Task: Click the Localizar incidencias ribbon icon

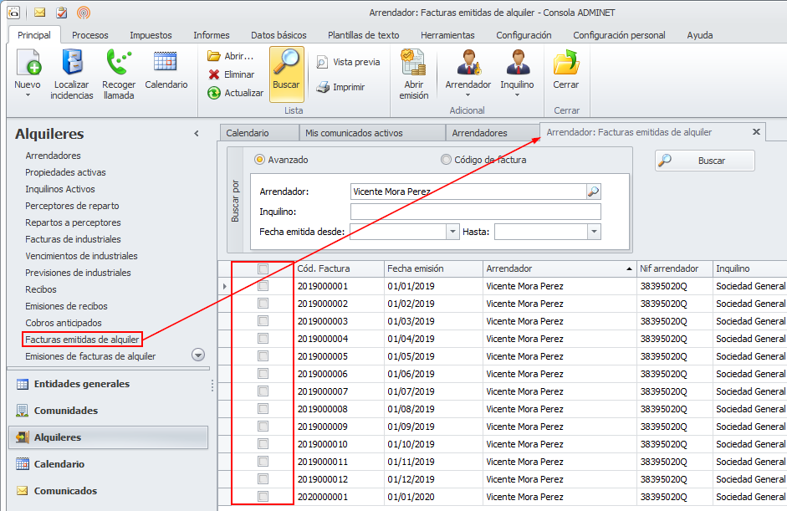Action: [x=72, y=63]
